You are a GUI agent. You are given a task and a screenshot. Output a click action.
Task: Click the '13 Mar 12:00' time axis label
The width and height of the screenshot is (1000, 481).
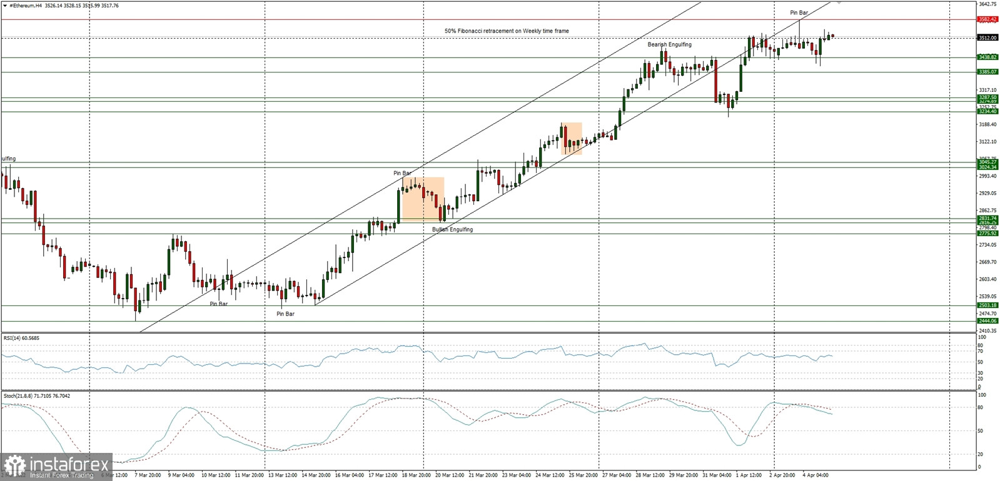[x=282, y=475]
